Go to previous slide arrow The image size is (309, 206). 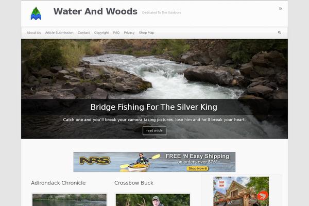(31, 89)
